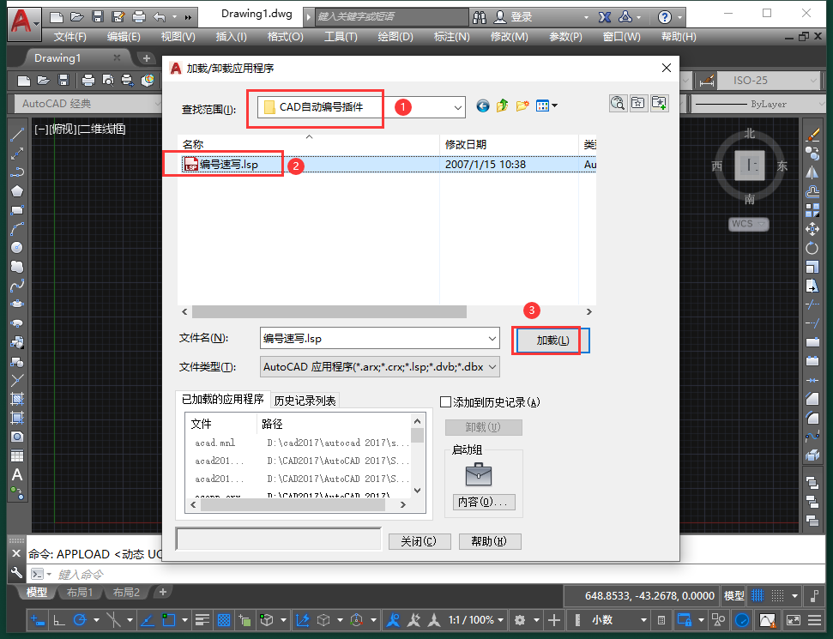Click 修改日期 column header
The image size is (833, 639).
[509, 144]
